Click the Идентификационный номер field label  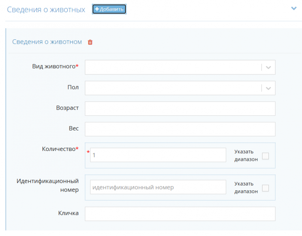[47, 185]
